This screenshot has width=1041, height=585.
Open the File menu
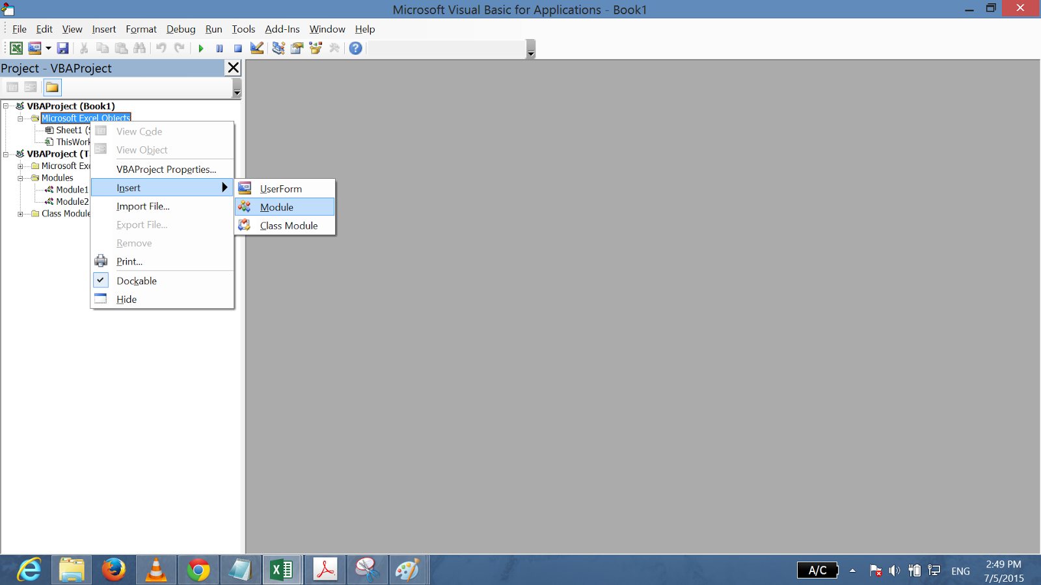coord(20,29)
